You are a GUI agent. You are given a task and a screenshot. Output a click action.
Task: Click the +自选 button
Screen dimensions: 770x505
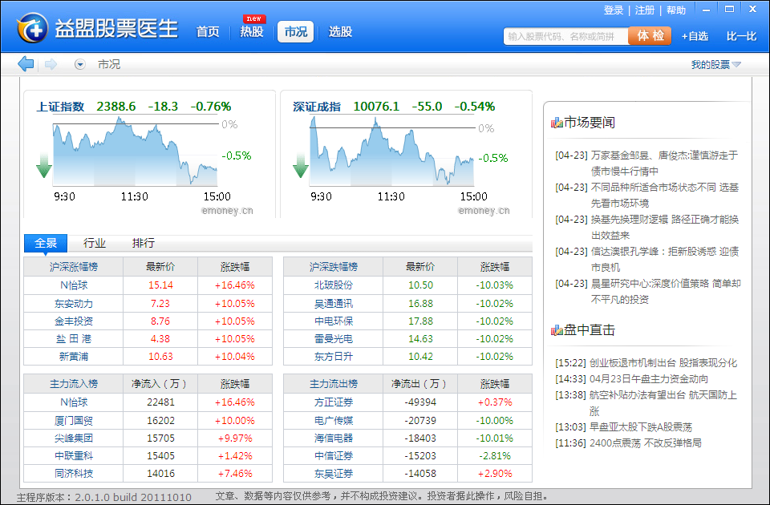[x=695, y=36]
